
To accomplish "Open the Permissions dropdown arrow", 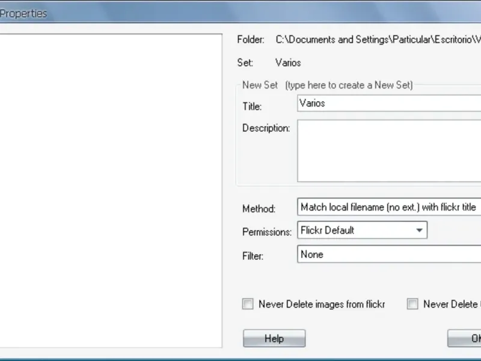I will tap(418, 230).
